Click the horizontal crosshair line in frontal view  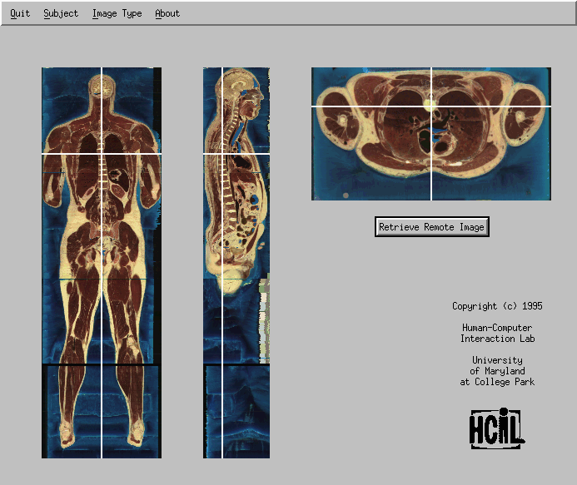click(x=67, y=154)
